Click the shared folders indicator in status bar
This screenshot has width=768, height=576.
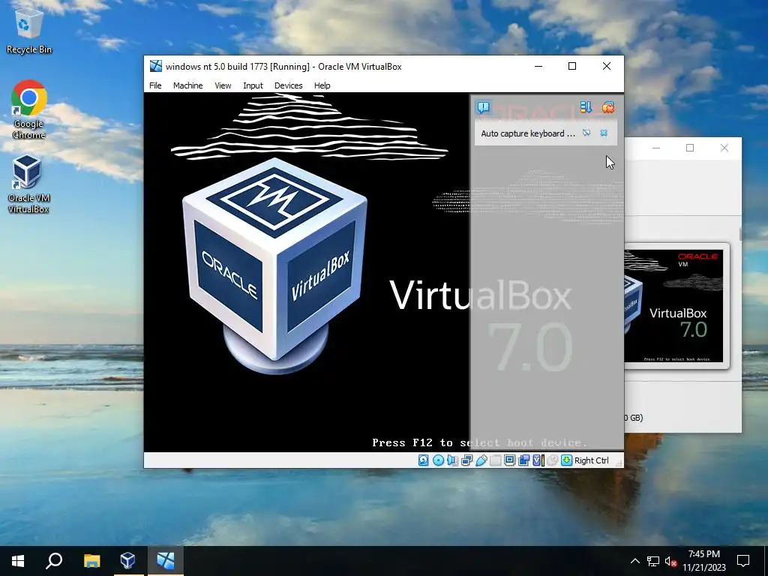(x=495, y=460)
